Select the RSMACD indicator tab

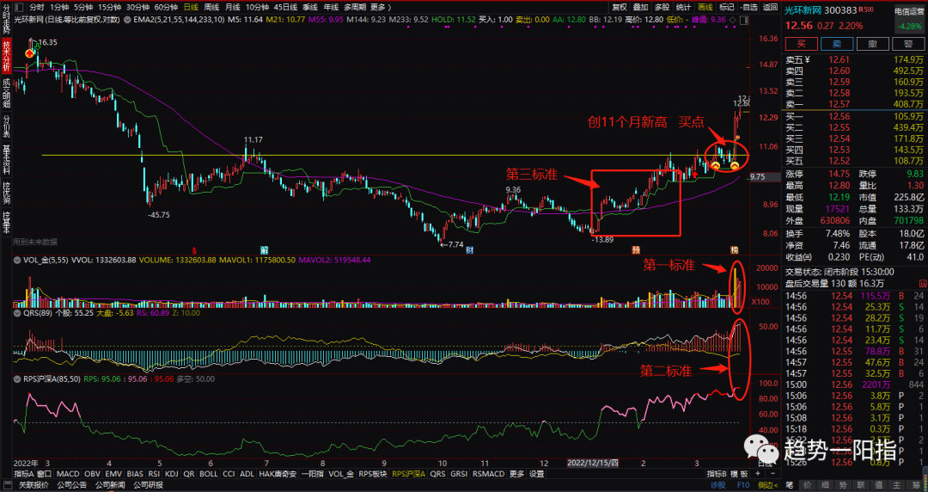pyautogui.click(x=489, y=474)
